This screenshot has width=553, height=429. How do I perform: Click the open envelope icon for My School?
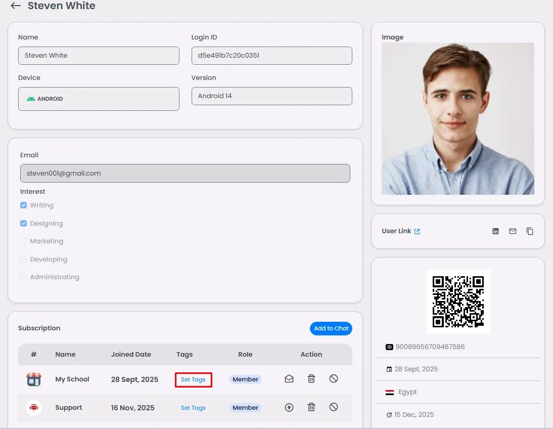pos(289,379)
